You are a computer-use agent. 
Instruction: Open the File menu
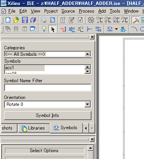[x=12, y=11]
